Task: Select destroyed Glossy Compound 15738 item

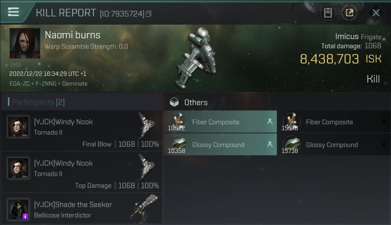Action: click(x=334, y=145)
